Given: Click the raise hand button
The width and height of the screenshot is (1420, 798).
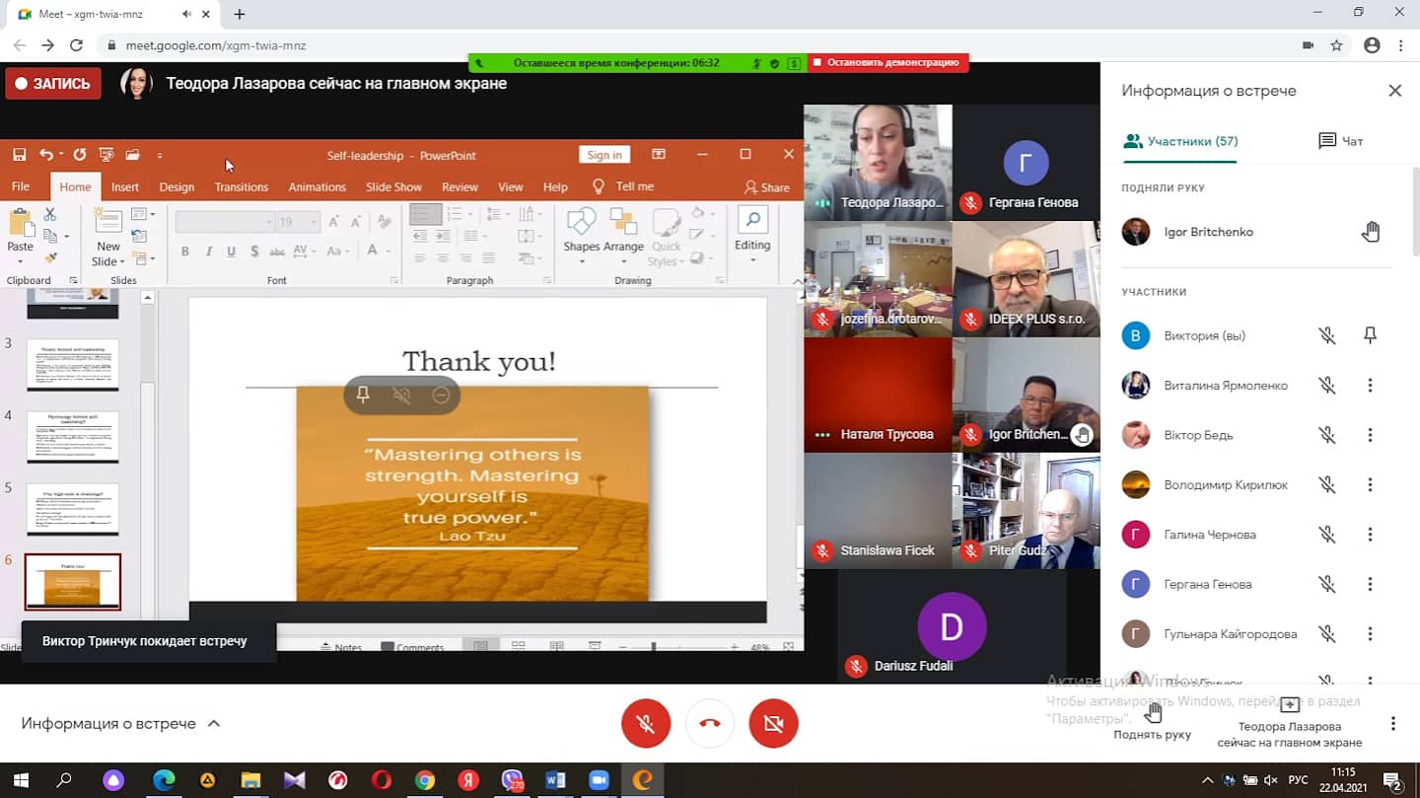Looking at the screenshot, I should [x=1152, y=720].
